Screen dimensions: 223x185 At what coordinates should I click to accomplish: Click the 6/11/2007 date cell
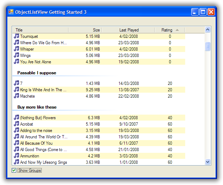point(129,143)
